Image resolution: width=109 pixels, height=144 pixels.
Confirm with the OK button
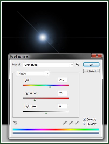(x=91, y=65)
